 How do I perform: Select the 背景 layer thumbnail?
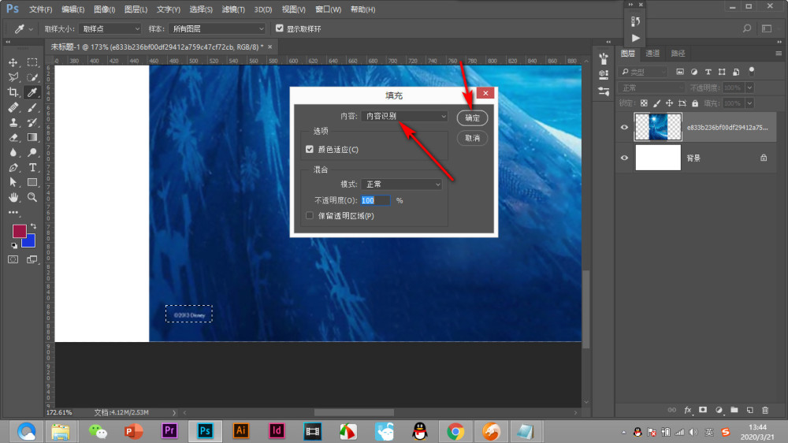pyautogui.click(x=658, y=158)
